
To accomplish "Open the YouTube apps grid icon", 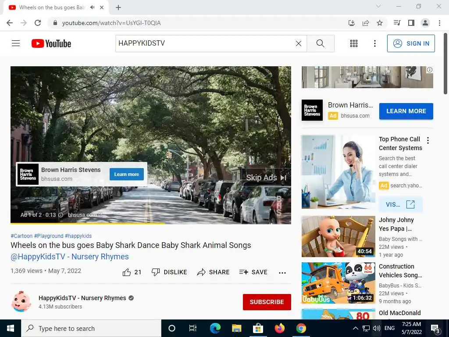I will click(x=354, y=43).
